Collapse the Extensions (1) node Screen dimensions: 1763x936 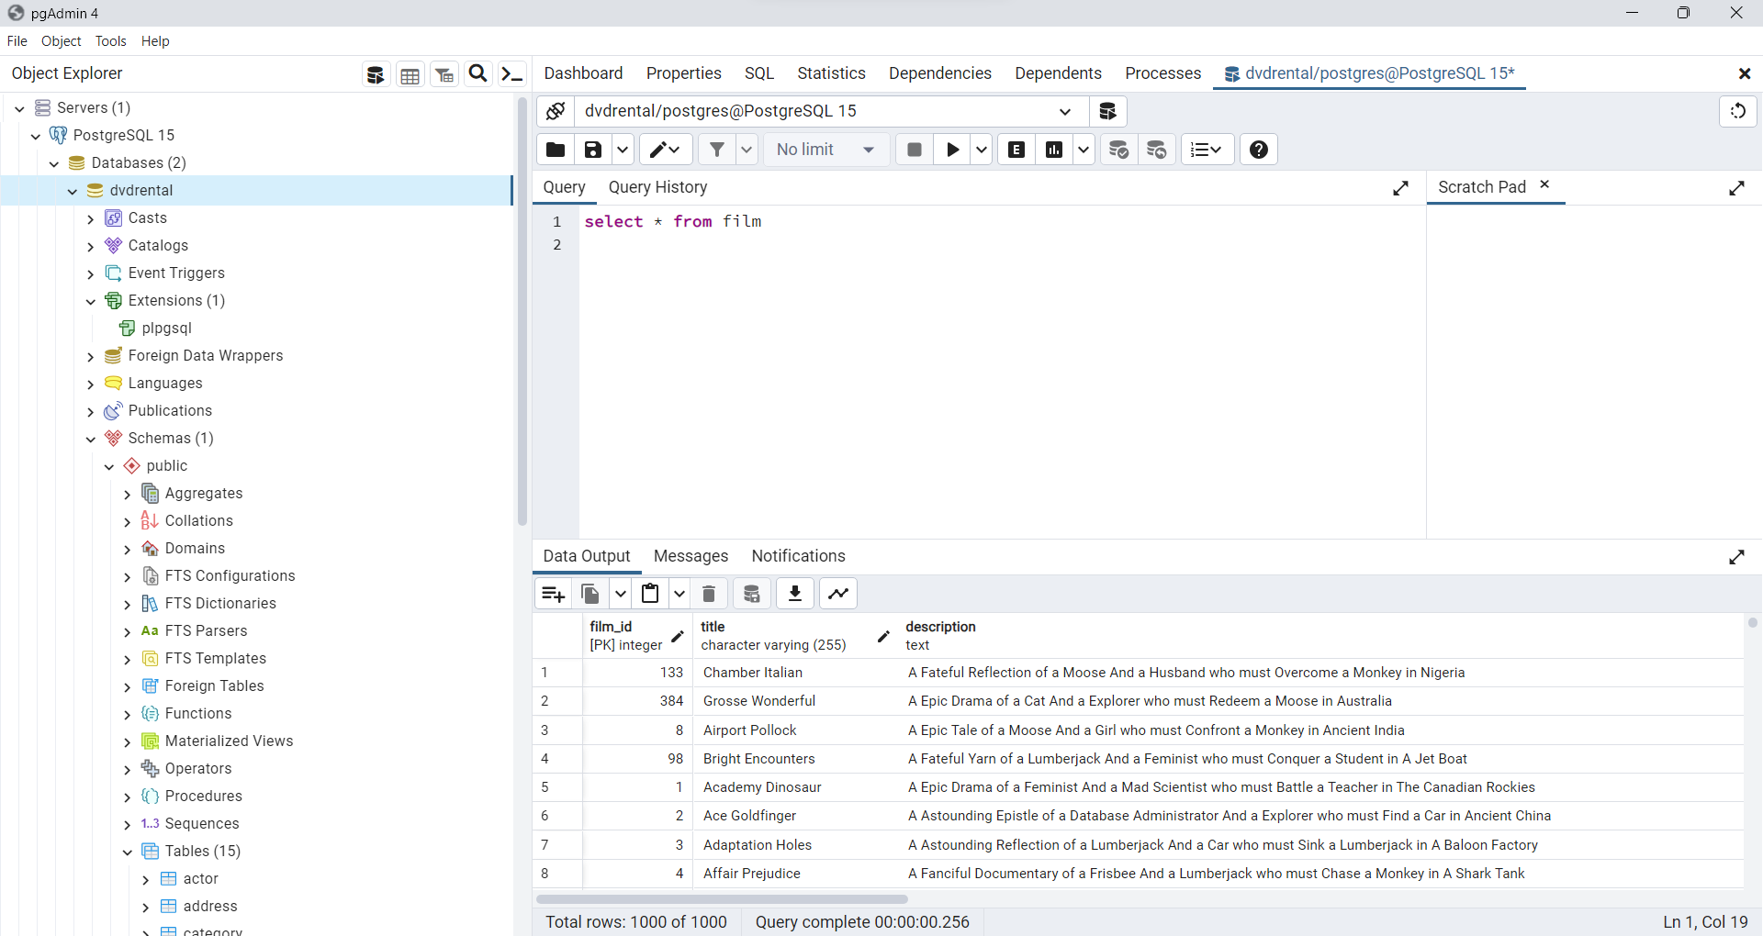tap(91, 301)
